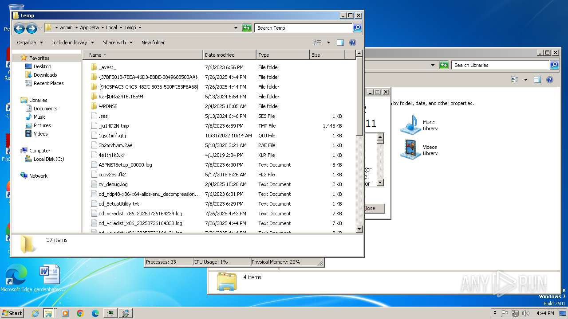Viewport: 568px width, 319px height.
Task: Sort by Type column header
Action: click(283, 55)
